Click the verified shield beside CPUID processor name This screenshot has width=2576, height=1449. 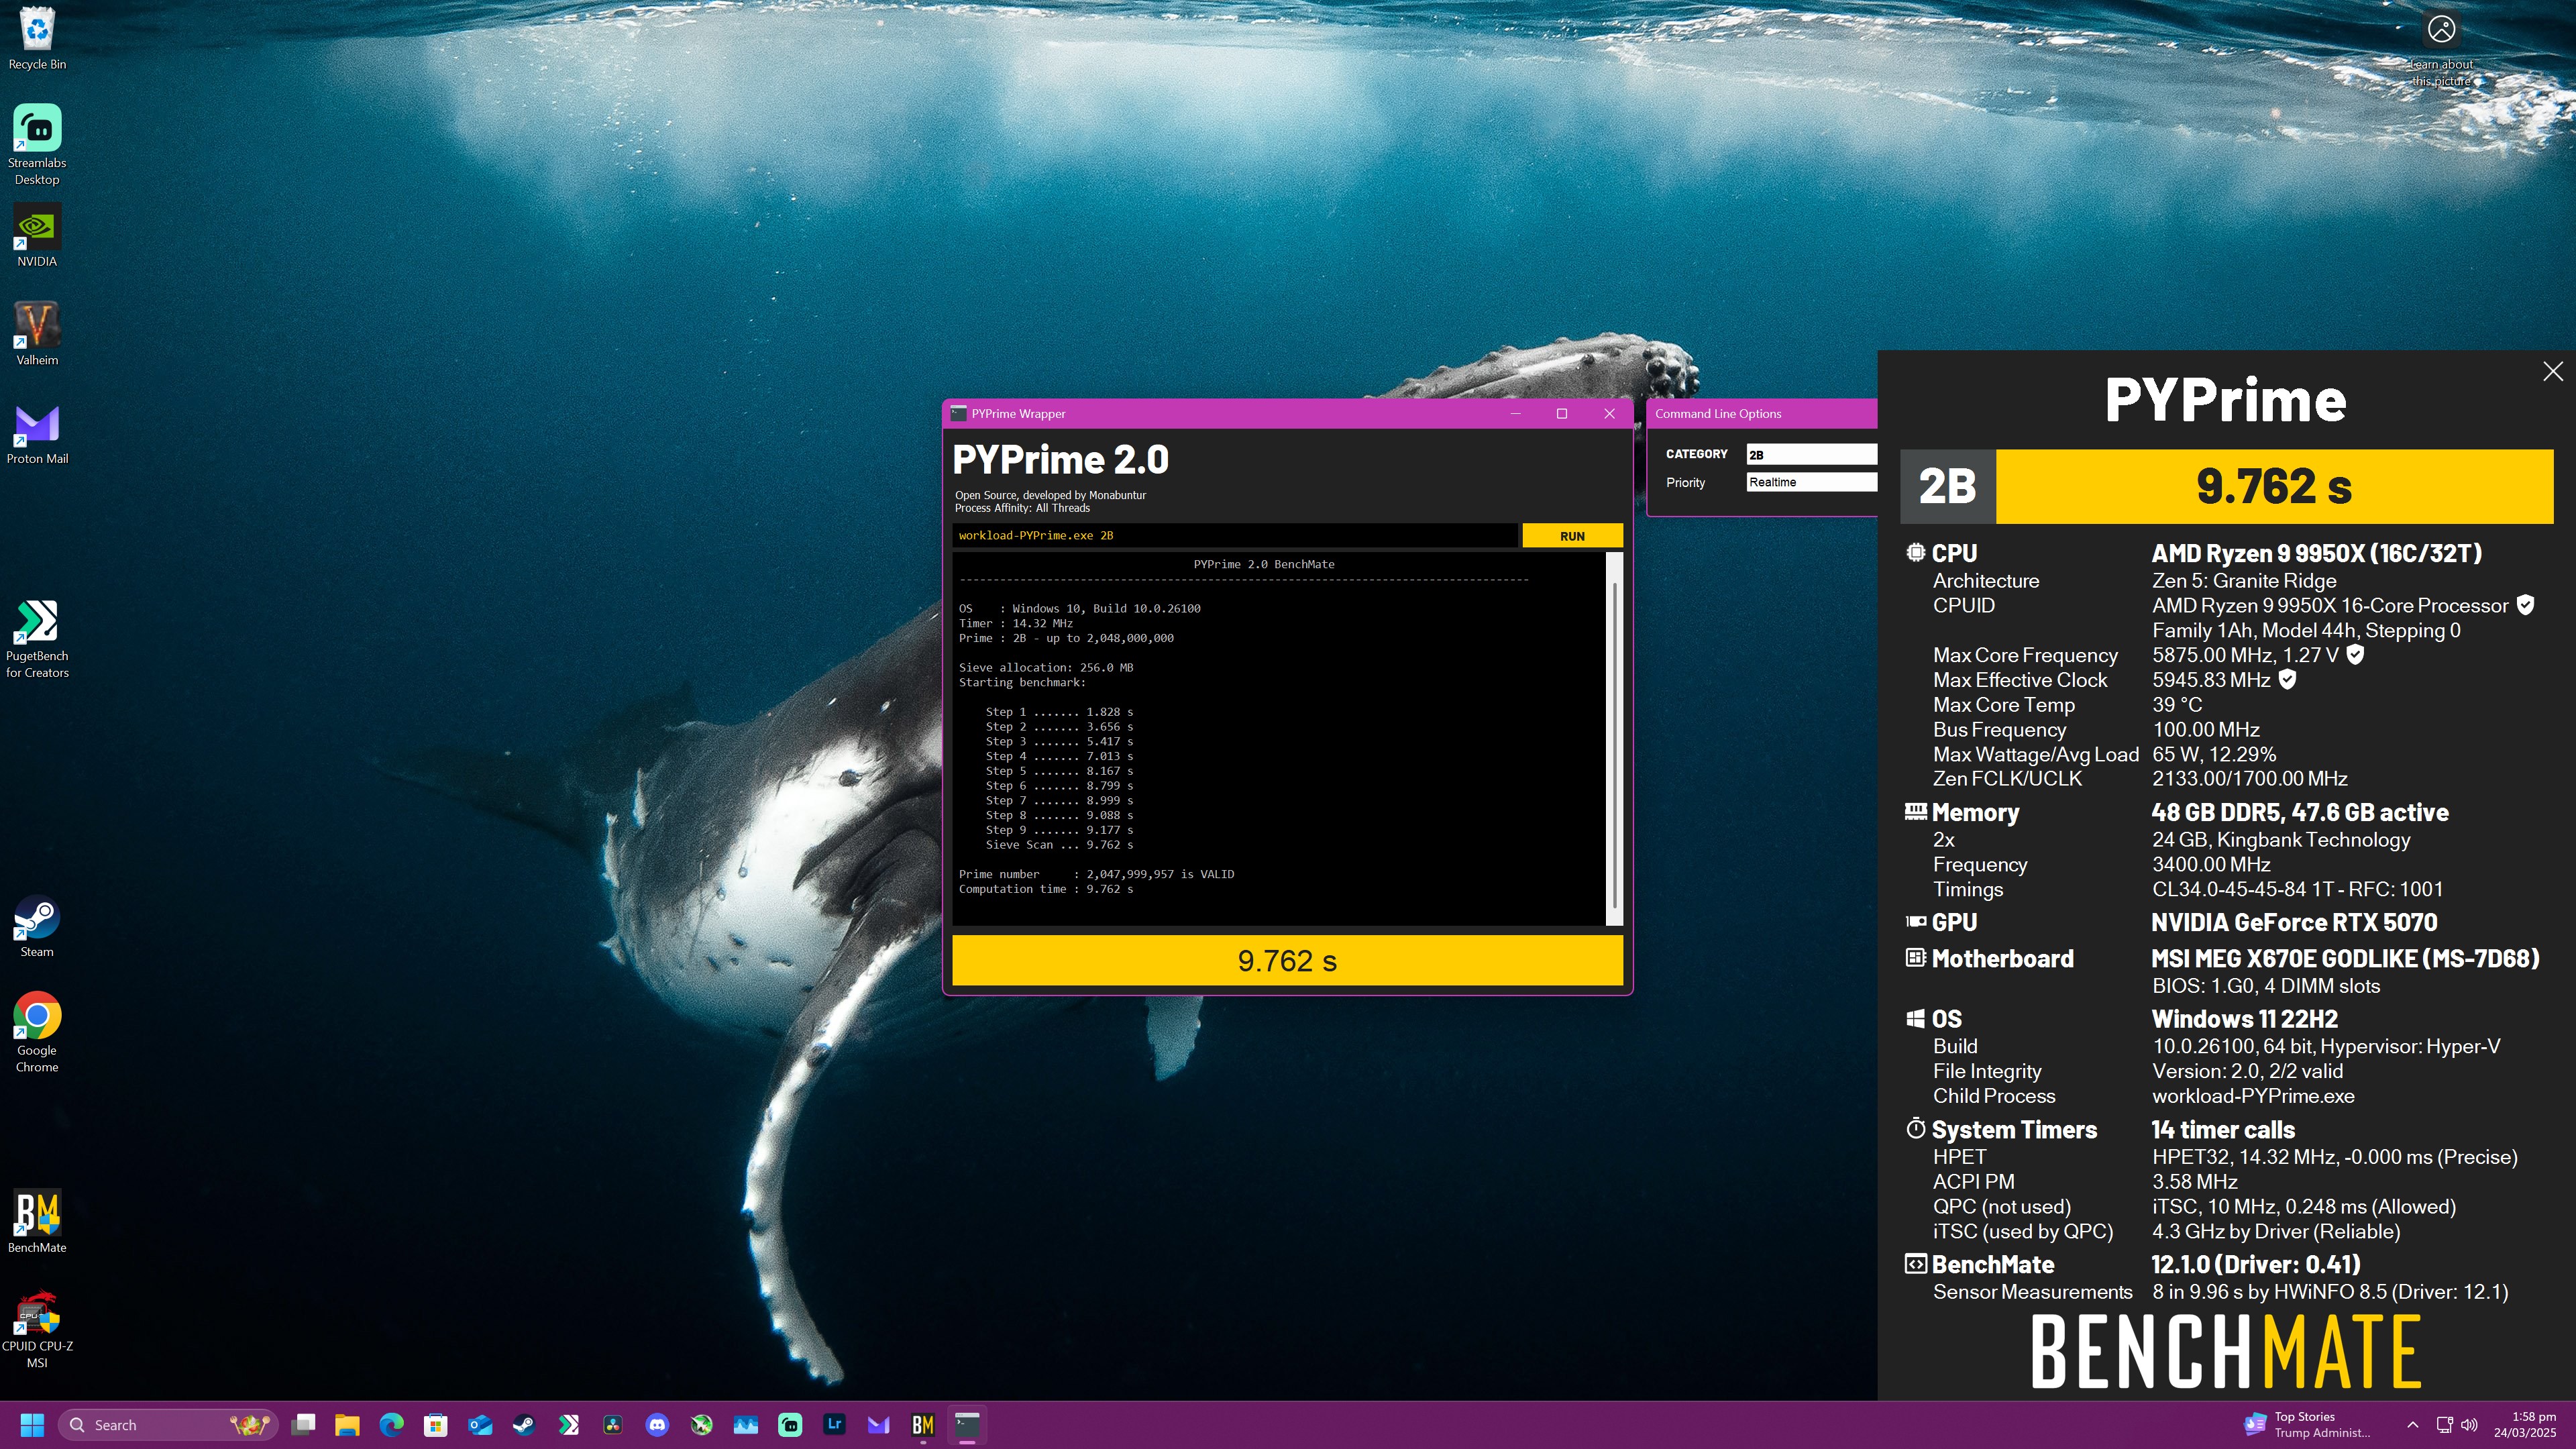pos(2525,605)
